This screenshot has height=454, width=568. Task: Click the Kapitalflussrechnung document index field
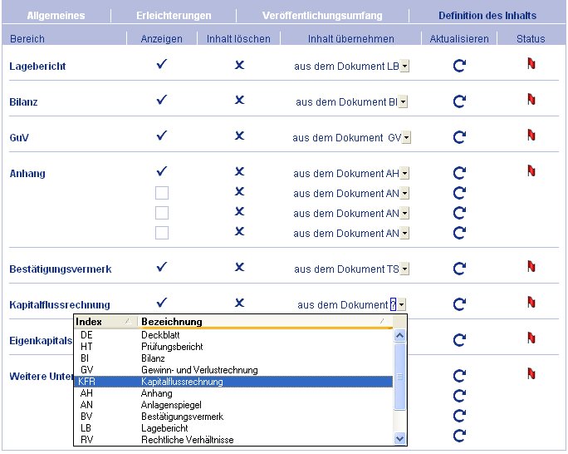393,304
